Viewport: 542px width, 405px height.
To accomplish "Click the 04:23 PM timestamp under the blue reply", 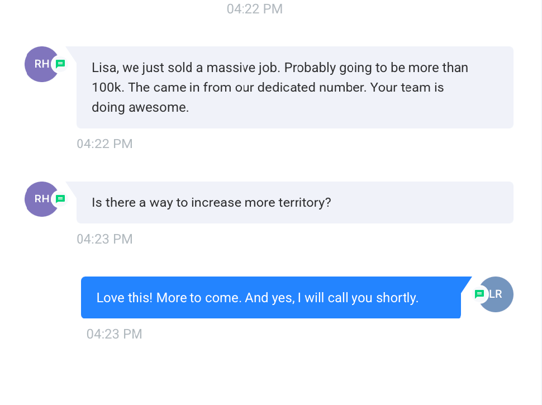I will click(x=114, y=334).
